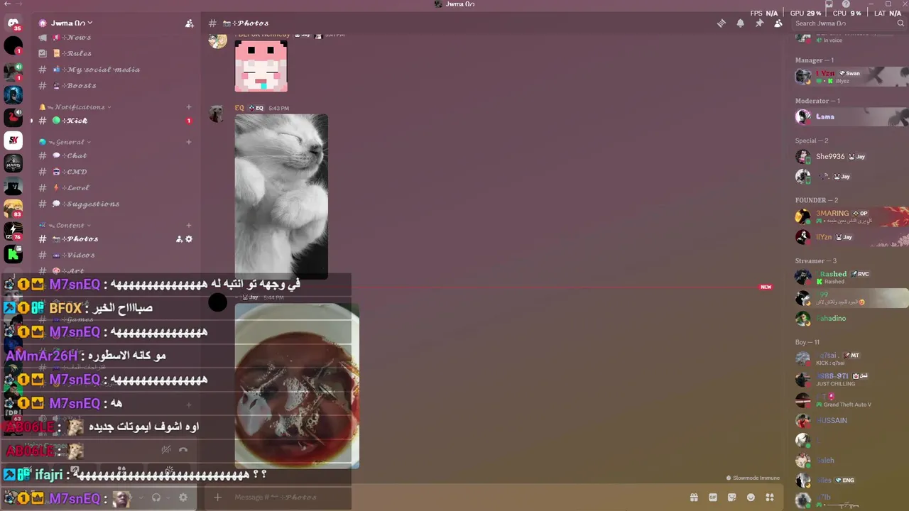Add channel to Content category
This screenshot has width=909, height=511.
[x=189, y=226]
